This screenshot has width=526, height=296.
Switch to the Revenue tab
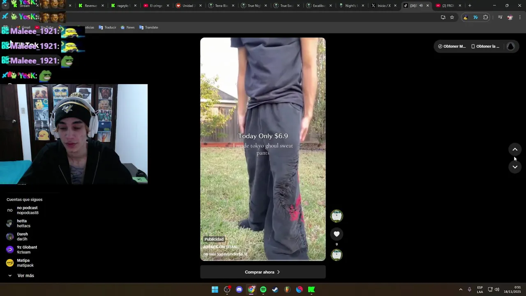[x=91, y=6]
